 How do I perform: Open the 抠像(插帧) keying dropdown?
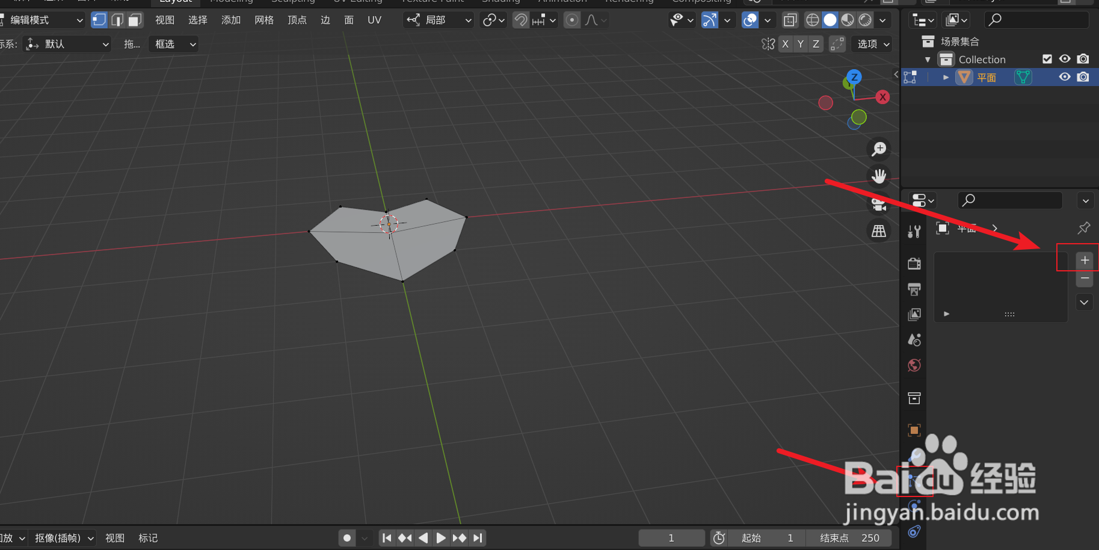click(x=64, y=538)
